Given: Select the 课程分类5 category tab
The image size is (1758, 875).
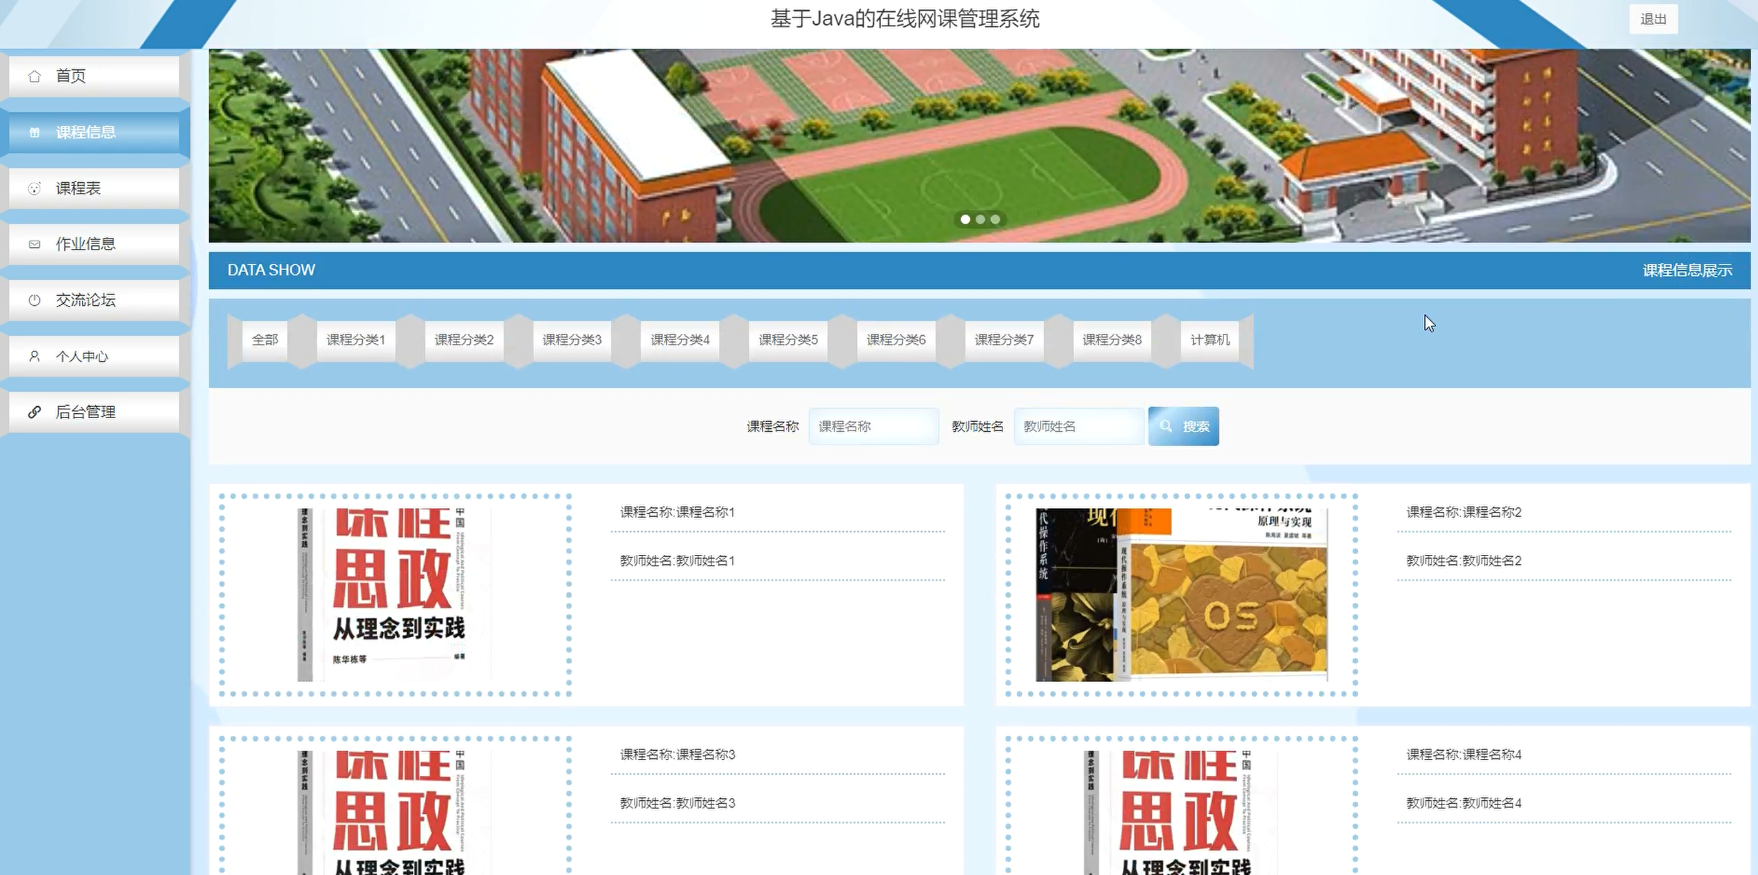Looking at the screenshot, I should 788,340.
